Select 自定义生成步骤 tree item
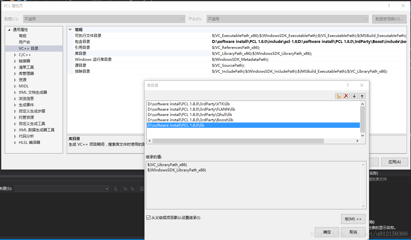This screenshot has width=411, height=240. click(x=32, y=111)
